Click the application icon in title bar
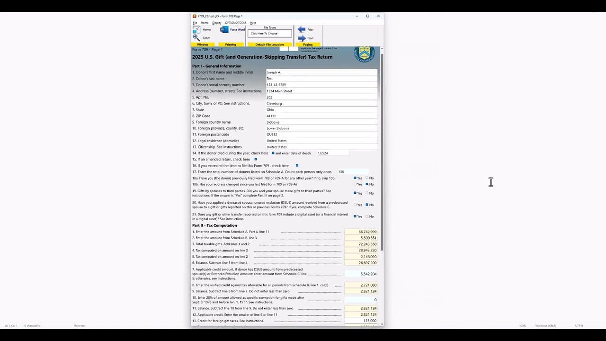606x341 pixels. coord(195,16)
